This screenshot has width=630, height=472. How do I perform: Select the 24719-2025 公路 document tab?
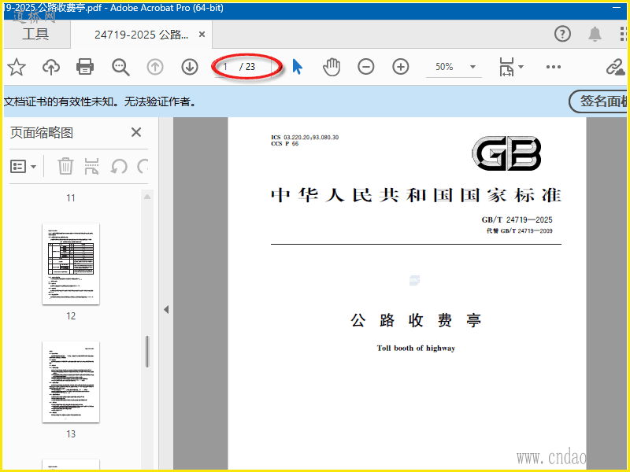point(141,35)
